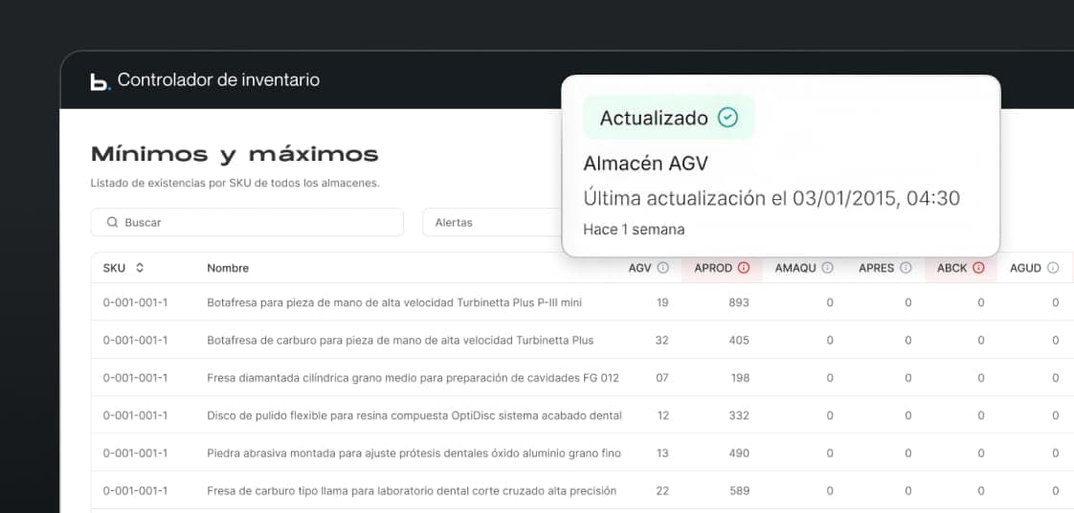Click APROD value 405
The image size is (1074, 513).
click(x=739, y=340)
